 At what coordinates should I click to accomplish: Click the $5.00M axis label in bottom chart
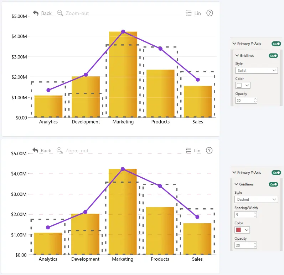(x=19, y=154)
